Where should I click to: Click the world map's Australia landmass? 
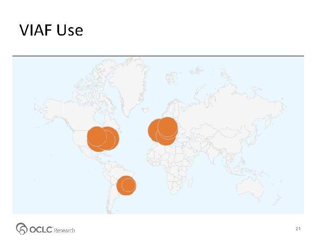pos(250,188)
